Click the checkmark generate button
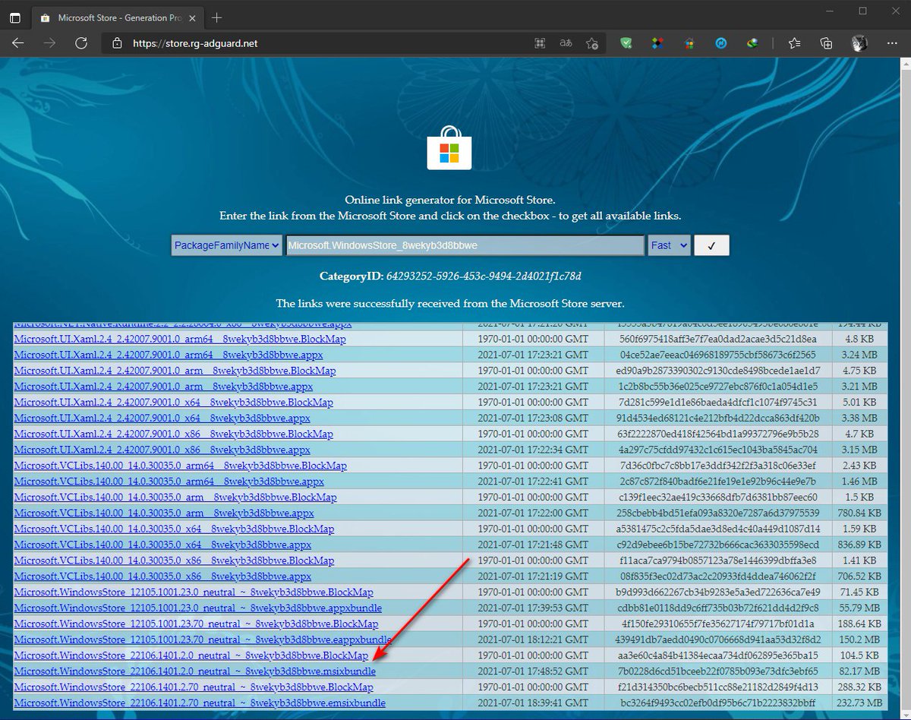Image resolution: width=911 pixels, height=720 pixels. 711,245
